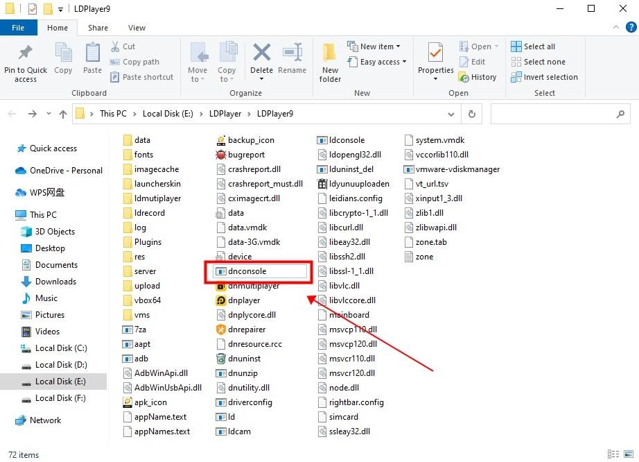Click the Cut scissors icon
Screen dimensions: 639x462
click(x=115, y=46)
